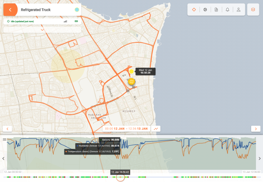Open the reports document icon
Image resolution: width=263 pixels, height=182 pixels.
point(216,10)
